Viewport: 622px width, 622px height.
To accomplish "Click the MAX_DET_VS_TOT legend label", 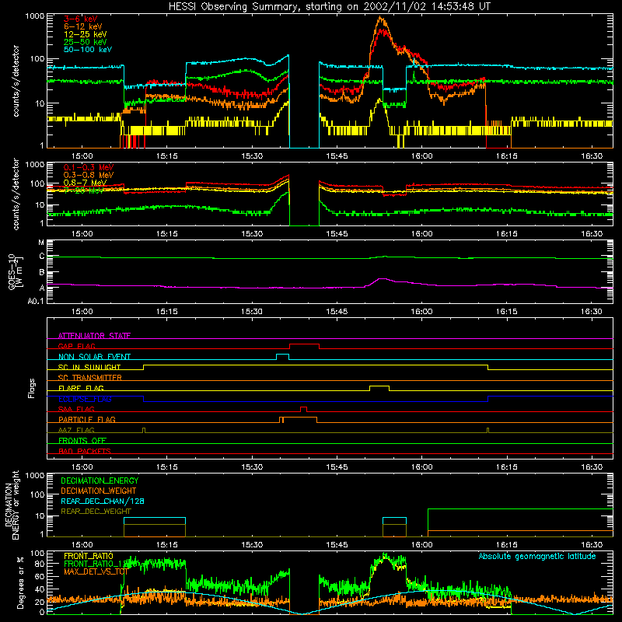I will pos(96,571).
